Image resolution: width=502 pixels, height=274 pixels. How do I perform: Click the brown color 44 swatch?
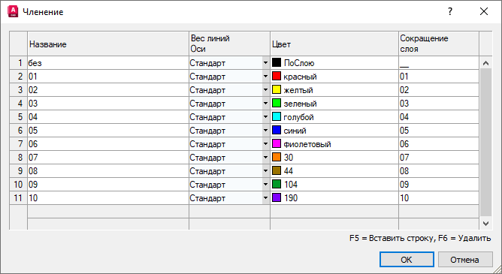(277, 170)
